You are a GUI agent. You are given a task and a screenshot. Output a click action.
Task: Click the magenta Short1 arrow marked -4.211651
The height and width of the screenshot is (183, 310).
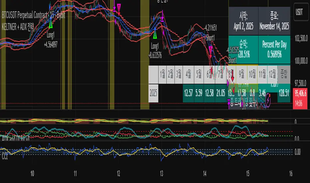click(211, 50)
